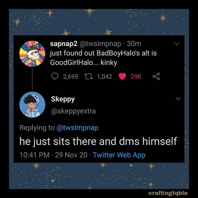Viewport: 198px width, 198px height.
Task: Click the reply speech bubble icon
Action: coord(55,77)
